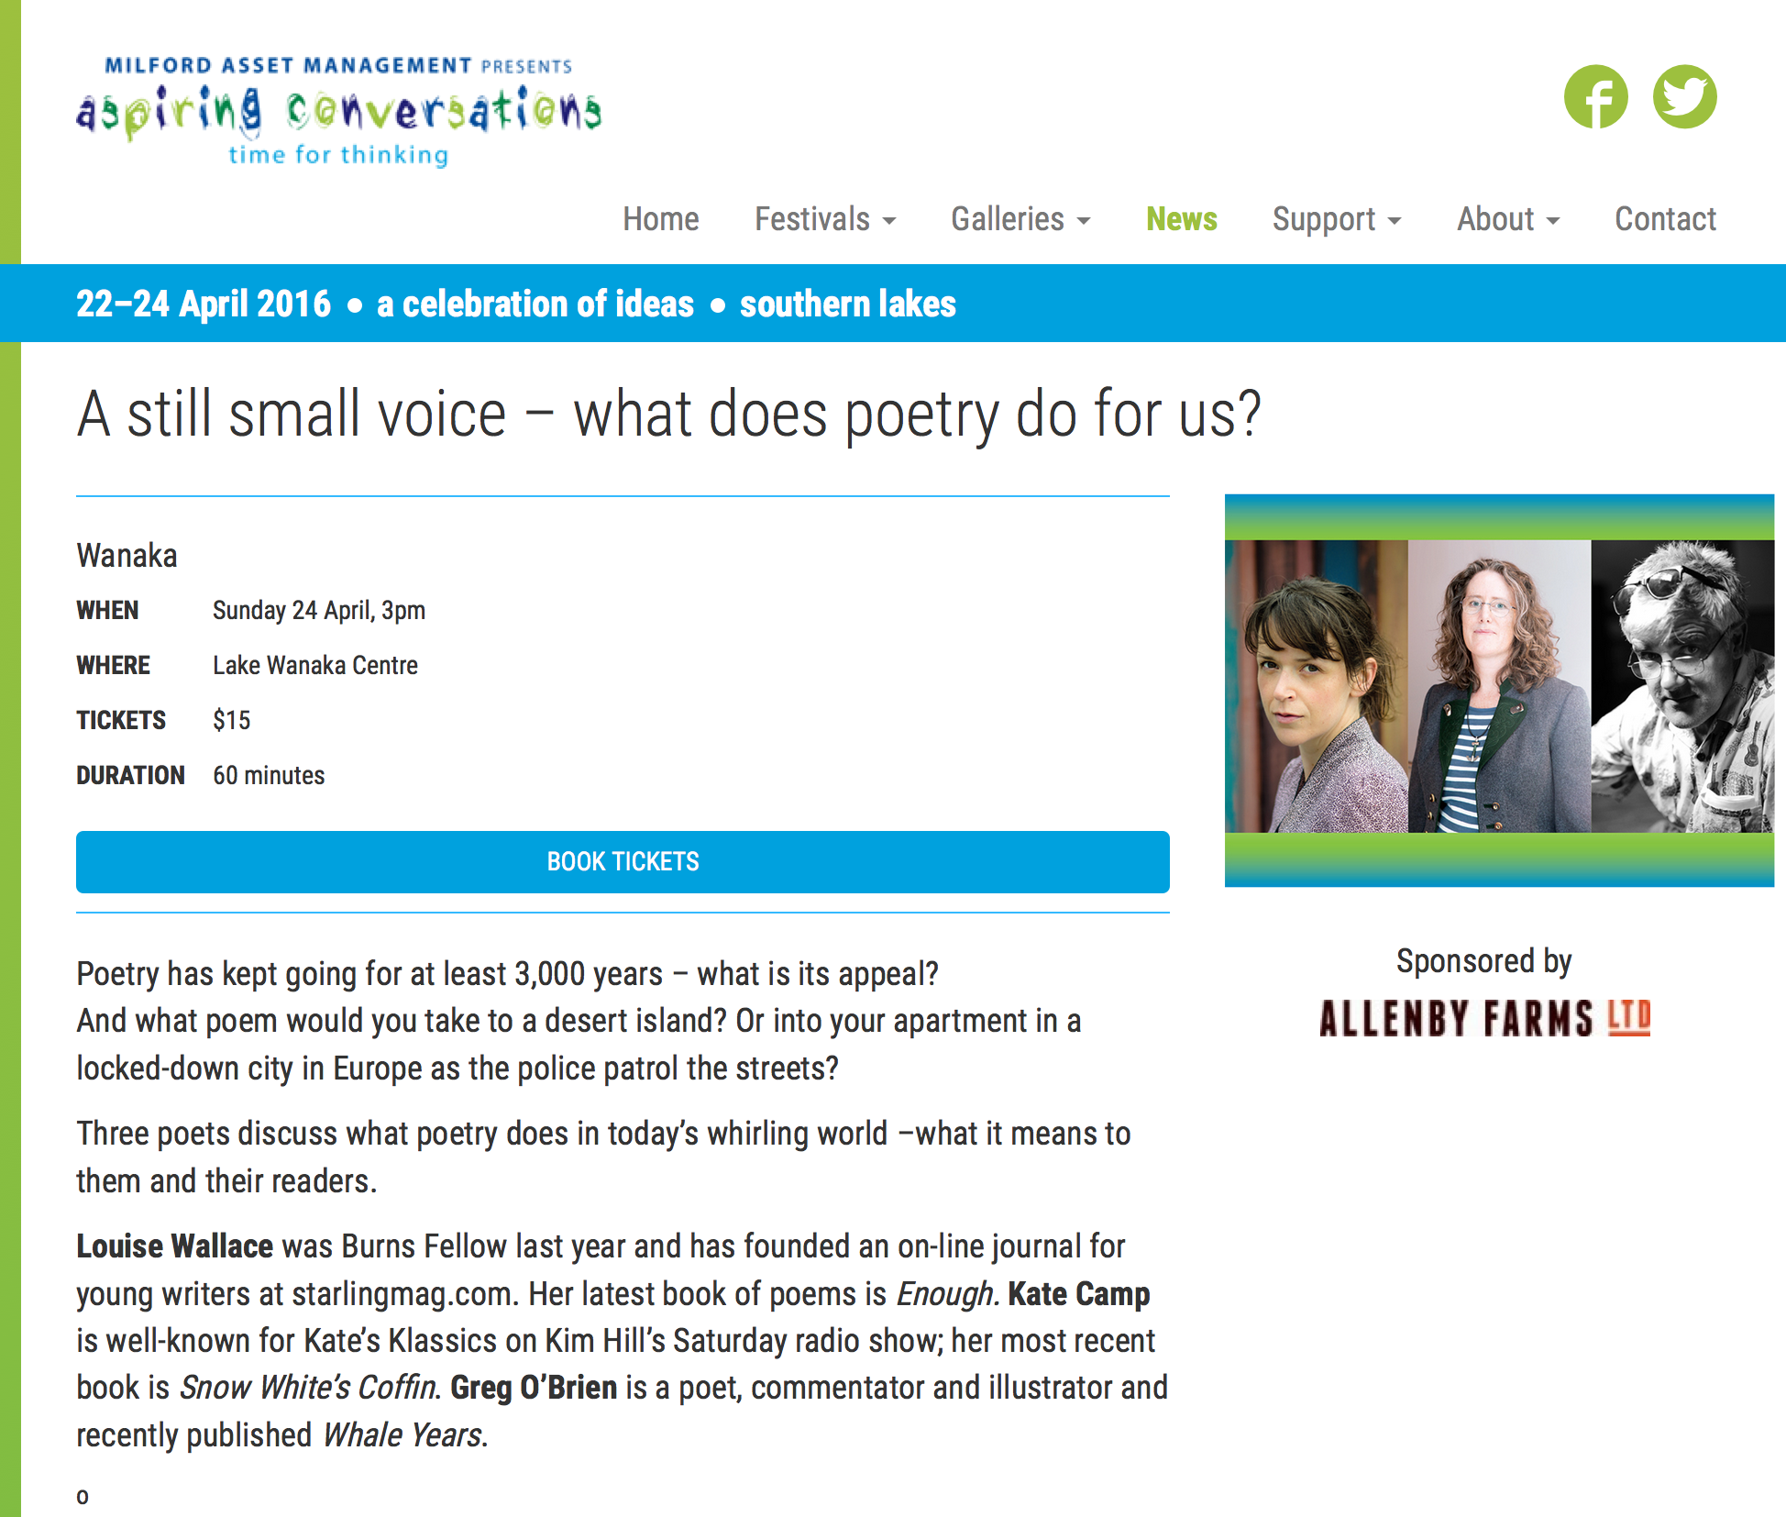Click the Greg O'Brien name in the text
The height and width of the screenshot is (1517, 1786).
pos(533,1388)
